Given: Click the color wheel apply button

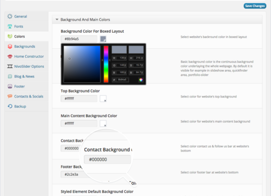Looking at the screenshot, I should point(141,79).
